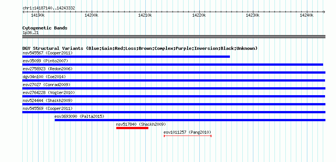
Task: Open the dgv34n100 (Coe2014) label
Action: 44,77
